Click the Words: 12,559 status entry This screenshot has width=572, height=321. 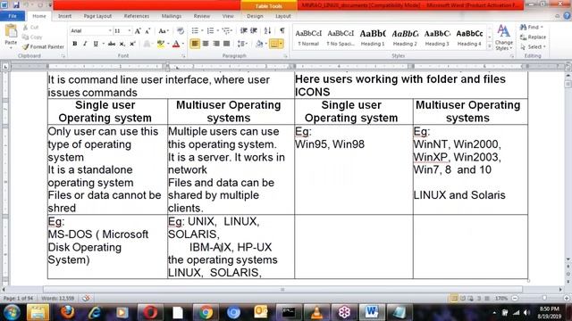coord(57,298)
